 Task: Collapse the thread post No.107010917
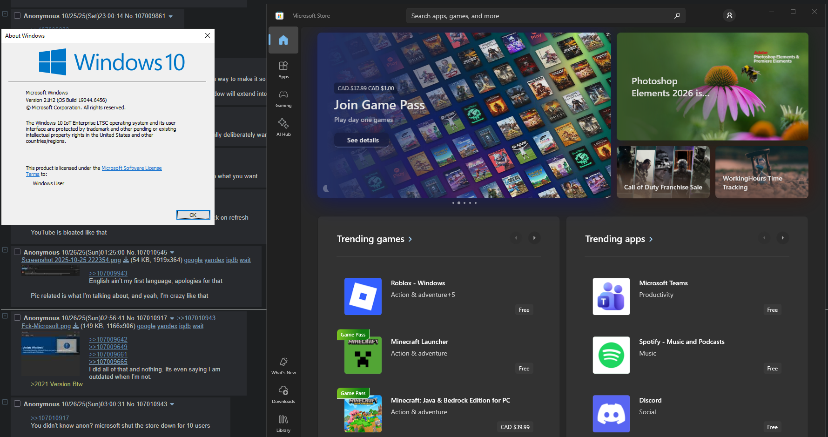click(x=5, y=316)
